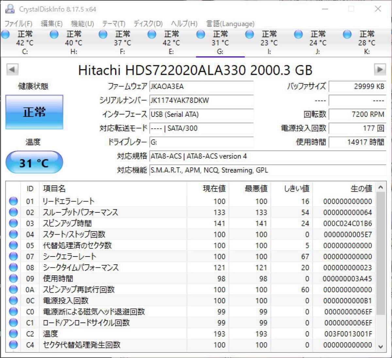Click the 生の値 column header
Screen dimensions: 392x358
click(361, 189)
